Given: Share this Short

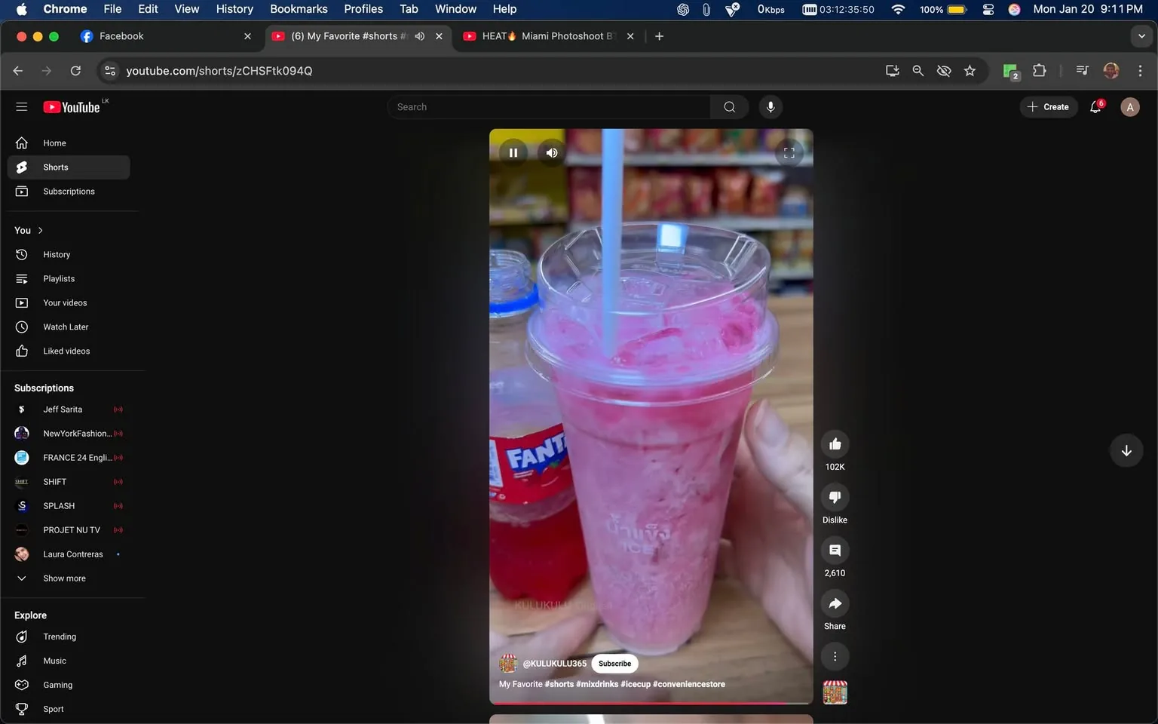Looking at the screenshot, I should point(835,603).
